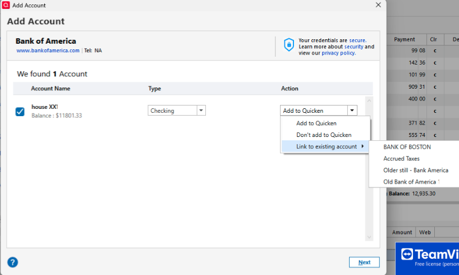The image size is (459, 275).
Task: Open the privacy policy link
Action: [338, 53]
